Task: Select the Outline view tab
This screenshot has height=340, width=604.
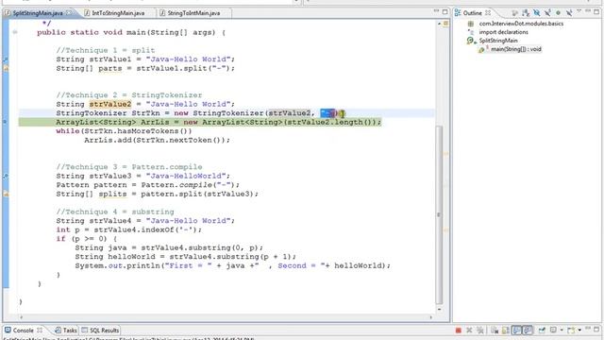Action: [x=472, y=13]
